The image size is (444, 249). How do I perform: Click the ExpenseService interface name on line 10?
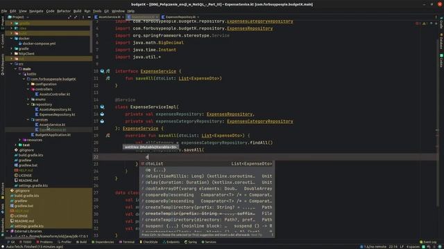(x=158, y=71)
